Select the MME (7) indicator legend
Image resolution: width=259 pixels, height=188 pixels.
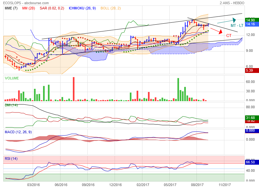(11, 8)
